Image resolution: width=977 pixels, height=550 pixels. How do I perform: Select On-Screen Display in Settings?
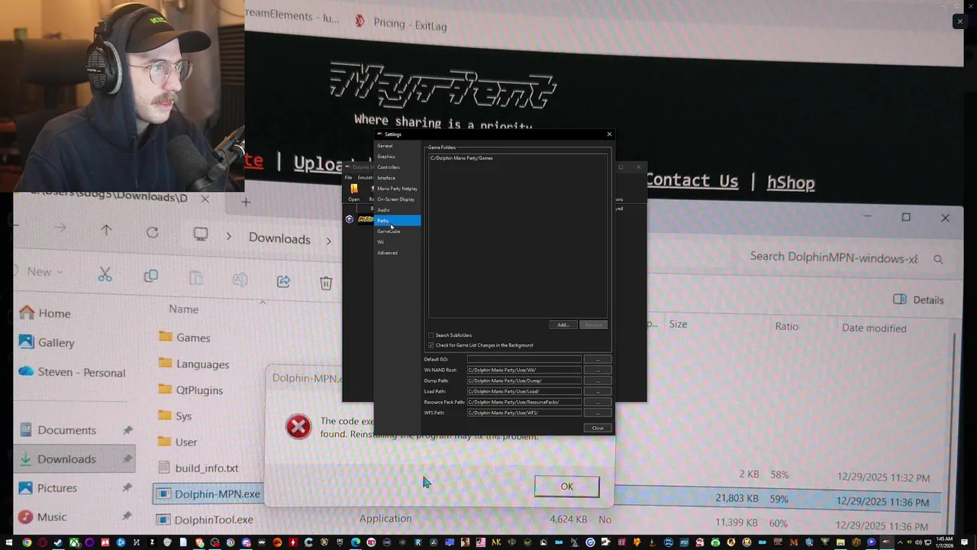[397, 199]
